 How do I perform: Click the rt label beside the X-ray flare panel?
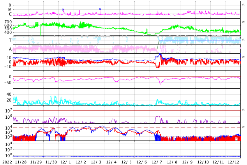pos(243,5)
